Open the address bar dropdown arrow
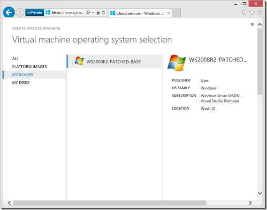Screen dimensions: 267x210 click(93, 13)
